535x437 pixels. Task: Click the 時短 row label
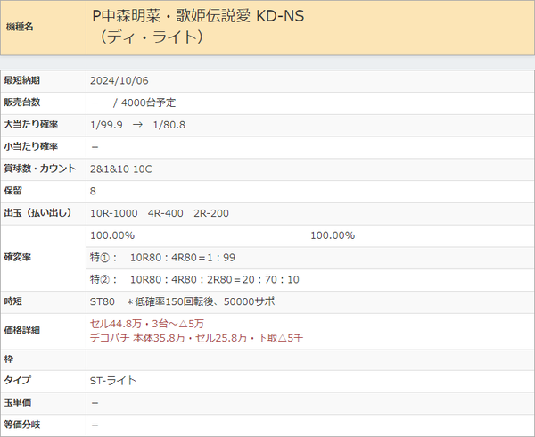pos(12,301)
